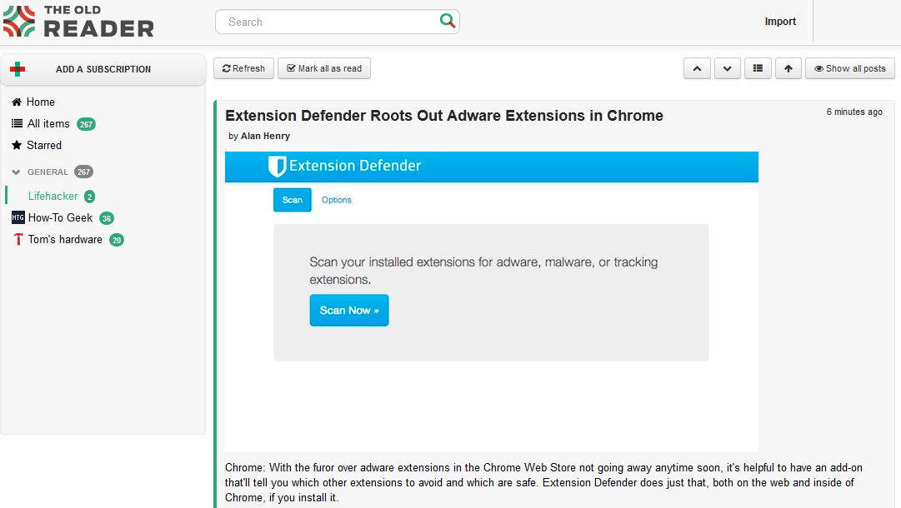The height and width of the screenshot is (508, 901).
Task: Click The Old Reader logo
Action: (78, 22)
